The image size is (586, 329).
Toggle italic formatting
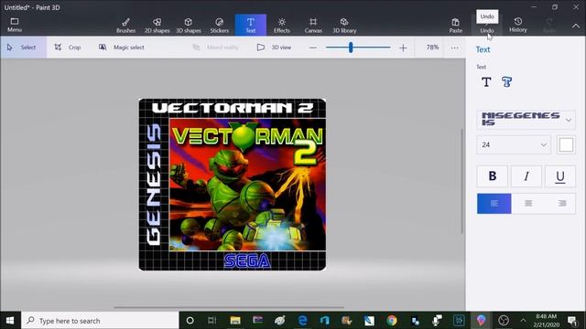[x=526, y=176]
